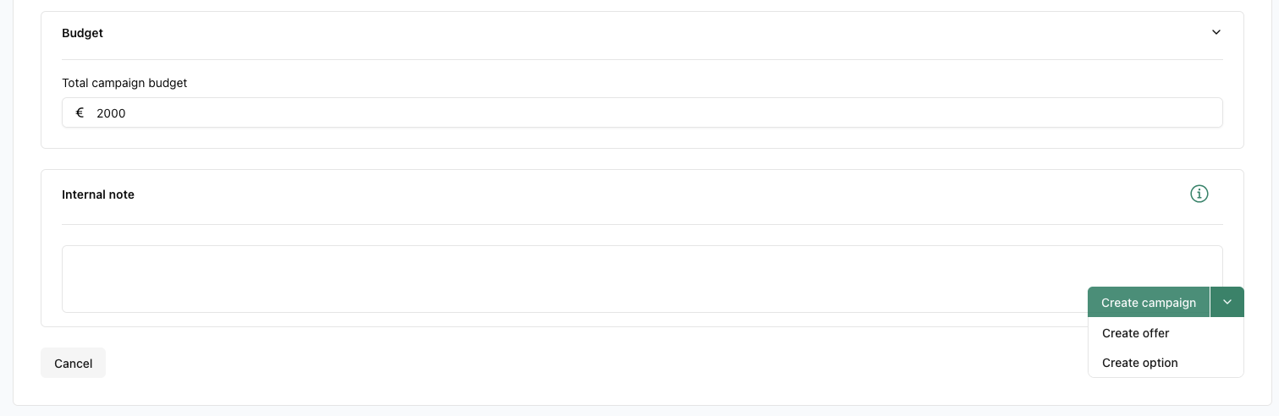
Task: Select Create option from the dropdown menu
Action: [x=1139, y=363]
